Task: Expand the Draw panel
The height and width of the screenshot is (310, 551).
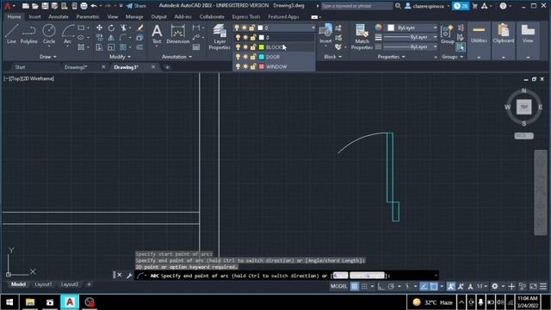Action: click(48, 57)
